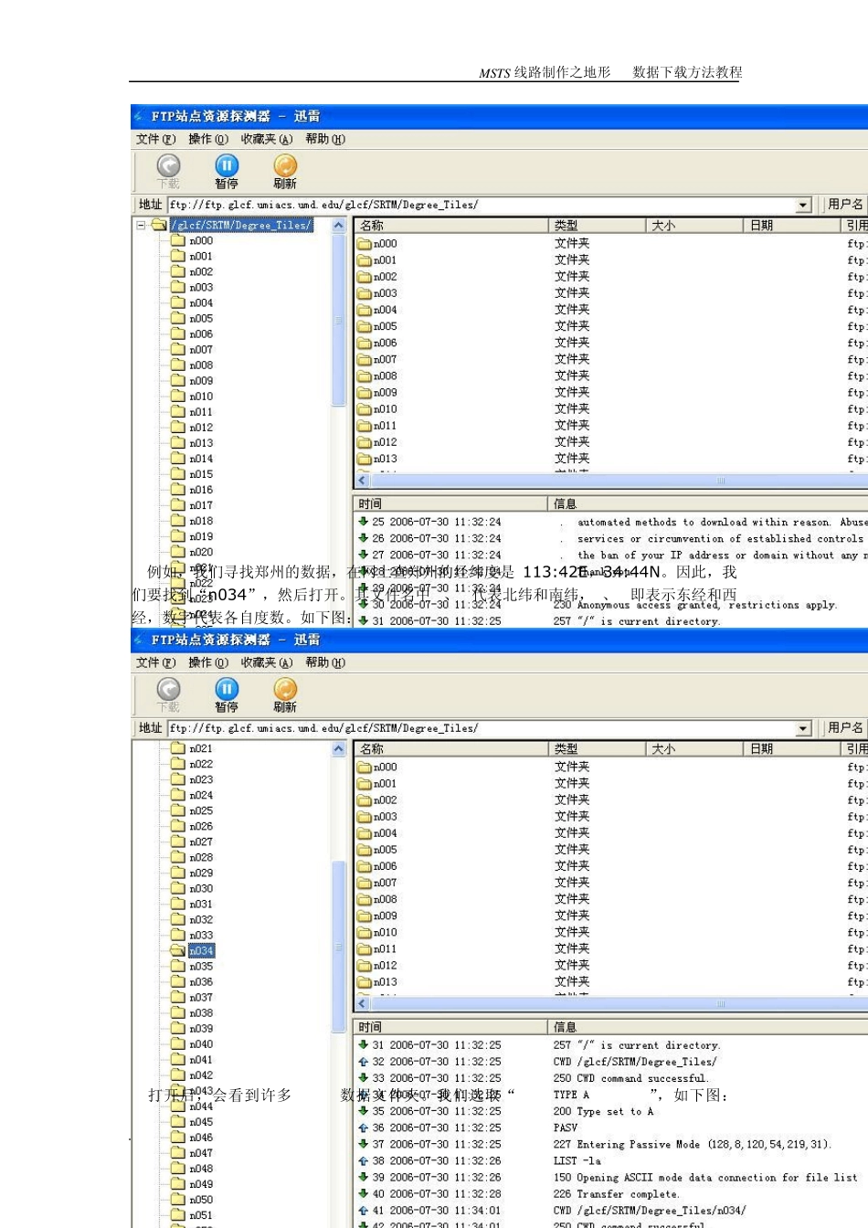
Task: Click the Pause icon in the top toolbar
Action: 227,165
